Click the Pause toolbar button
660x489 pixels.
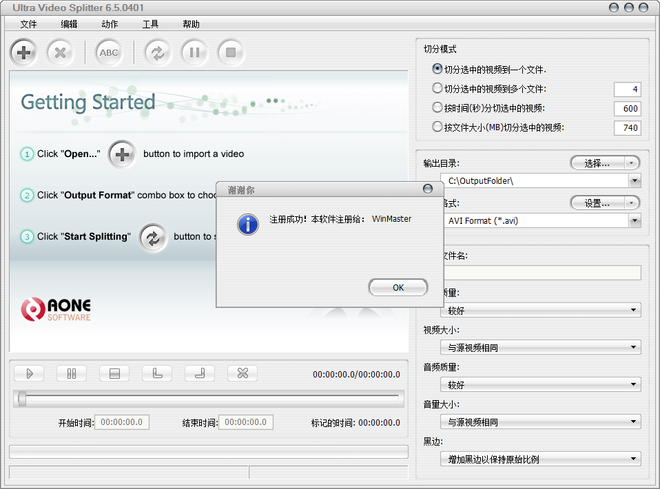[194, 52]
